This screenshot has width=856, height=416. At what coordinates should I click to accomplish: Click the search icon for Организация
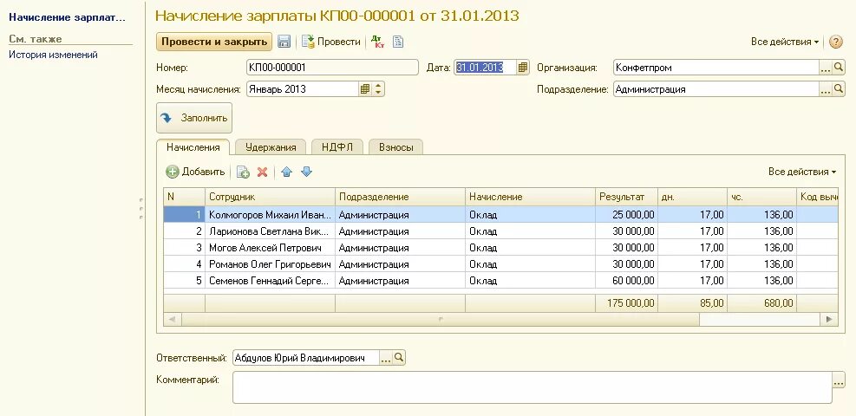point(839,68)
